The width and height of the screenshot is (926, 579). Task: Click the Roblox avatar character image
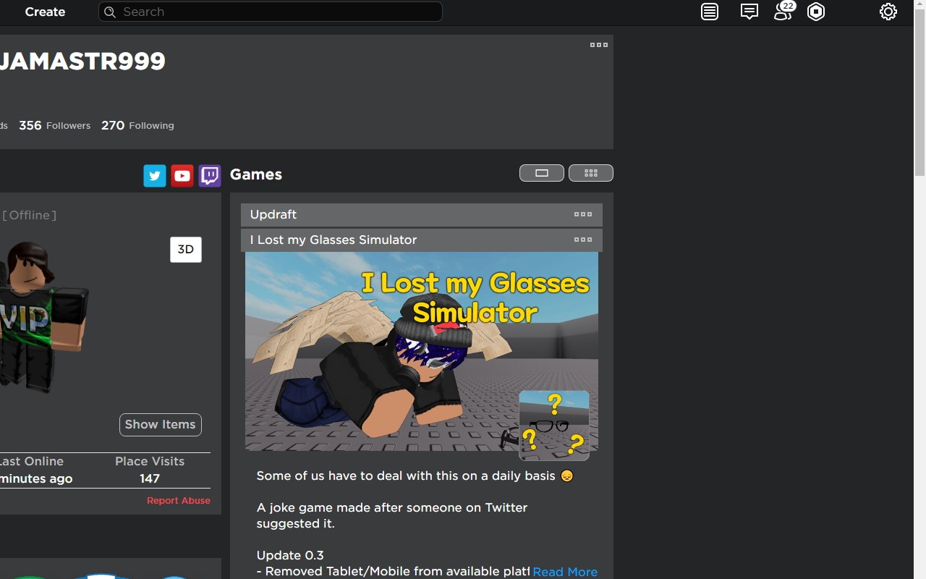43,317
